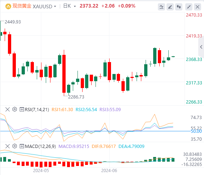Screen dimensions: 204x175
Task: Click the RSI(7,14,21) label
Action: [x=37, y=110]
